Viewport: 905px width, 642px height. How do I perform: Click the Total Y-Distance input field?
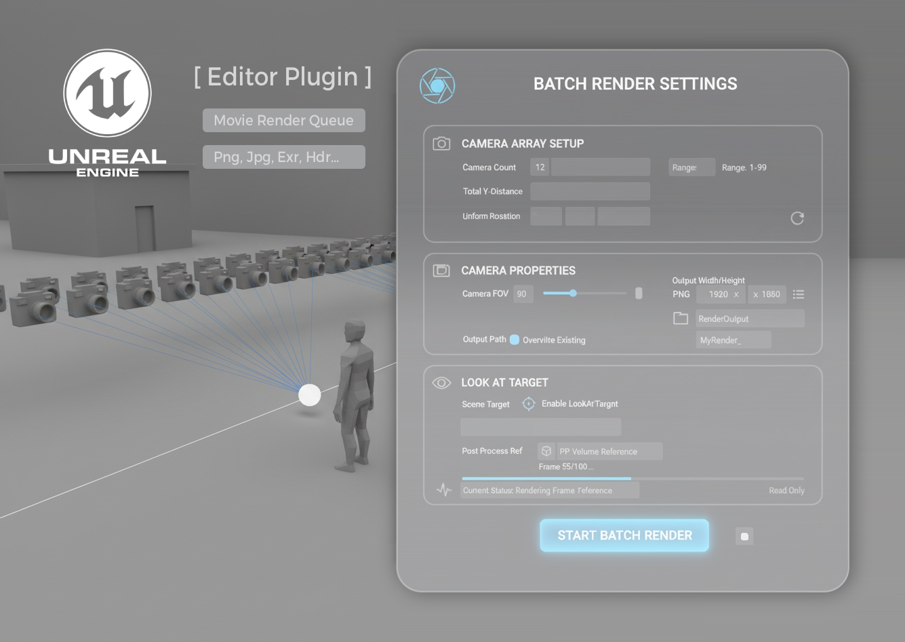pyautogui.click(x=590, y=191)
